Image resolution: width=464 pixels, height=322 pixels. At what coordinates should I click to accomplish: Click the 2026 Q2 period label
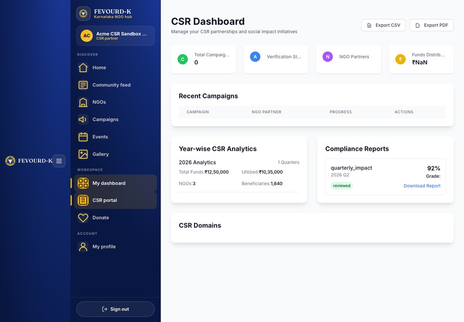pos(340,175)
